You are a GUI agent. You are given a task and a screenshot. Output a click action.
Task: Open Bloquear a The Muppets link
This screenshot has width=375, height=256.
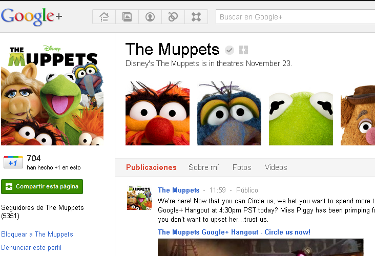coord(37,234)
